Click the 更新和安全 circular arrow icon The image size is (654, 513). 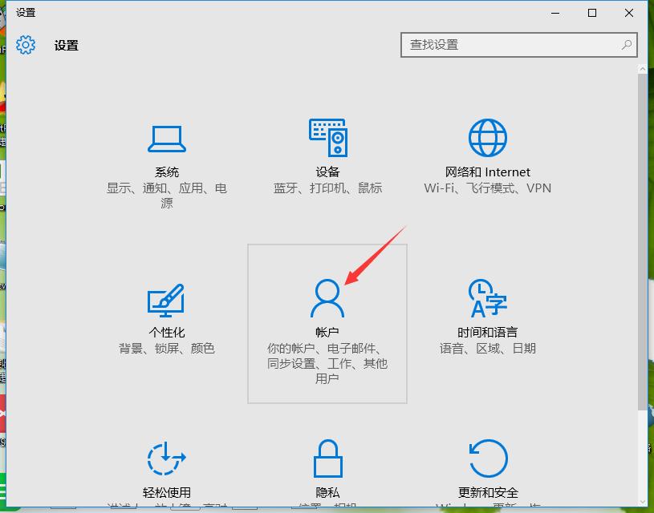click(488, 459)
